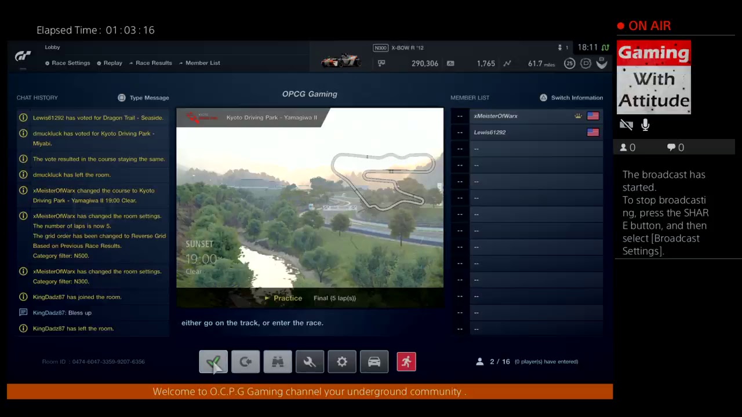Open Race Results menu item
Image resolution: width=742 pixels, height=417 pixels.
click(151, 63)
